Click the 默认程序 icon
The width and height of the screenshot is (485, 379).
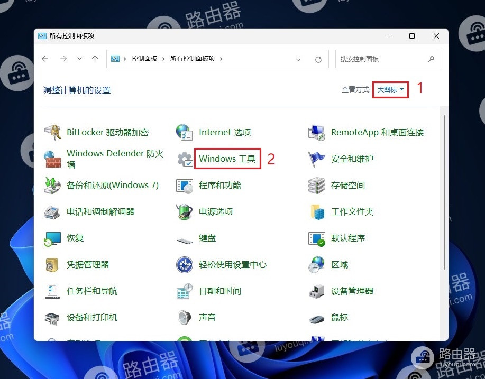tap(317, 238)
